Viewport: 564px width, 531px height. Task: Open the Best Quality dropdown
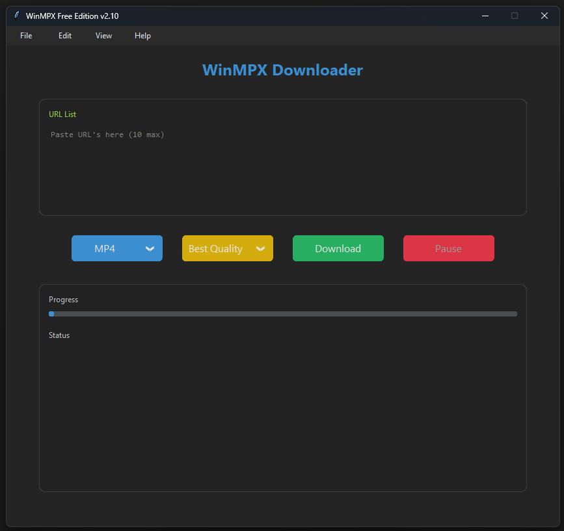click(228, 248)
